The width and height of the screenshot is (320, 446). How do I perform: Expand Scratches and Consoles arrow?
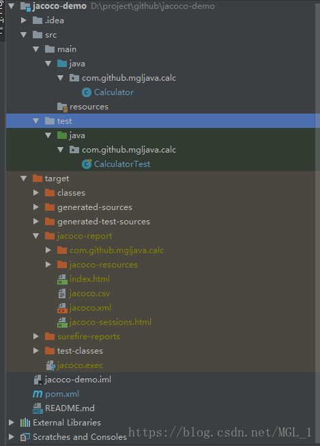[x=12, y=436]
